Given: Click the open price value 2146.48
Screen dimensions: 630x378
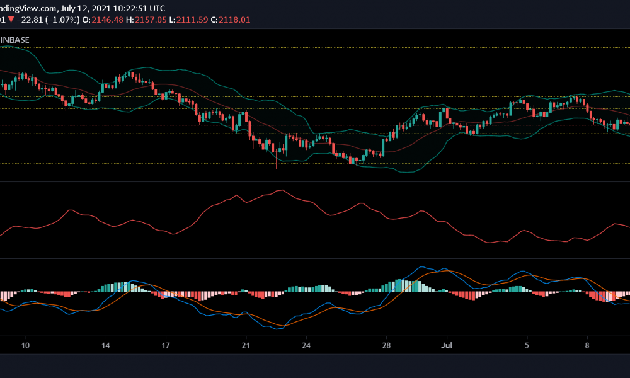Looking at the screenshot, I should coord(107,20).
